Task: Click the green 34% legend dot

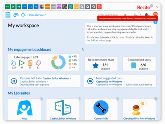Action: (x=70, y=60)
